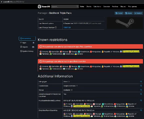Image resolution: width=144 pixels, height=119 pixels.
Task: Click the SteamDB logo icon
Action: (x=39, y=7)
